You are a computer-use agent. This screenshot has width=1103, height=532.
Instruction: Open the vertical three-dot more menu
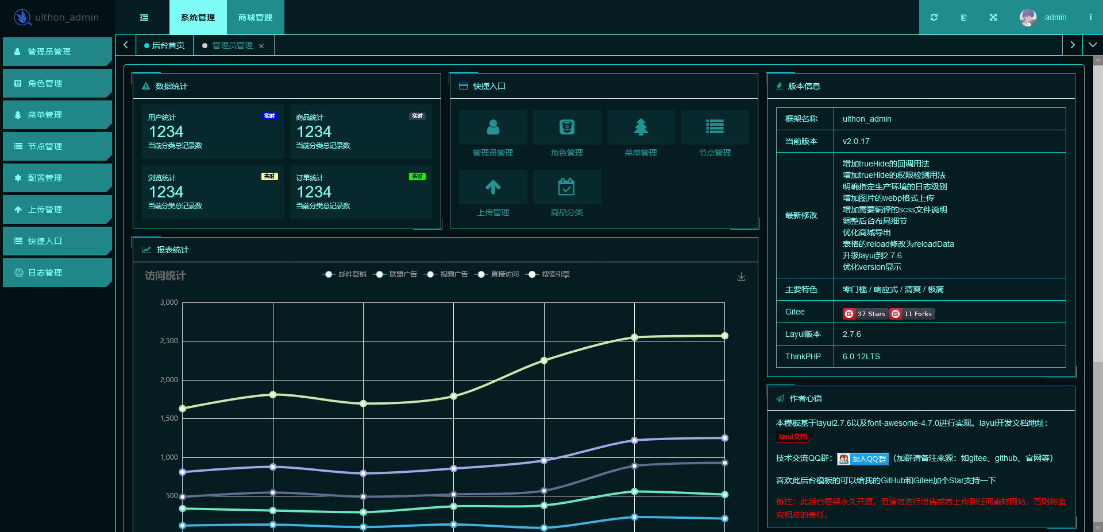(1090, 17)
